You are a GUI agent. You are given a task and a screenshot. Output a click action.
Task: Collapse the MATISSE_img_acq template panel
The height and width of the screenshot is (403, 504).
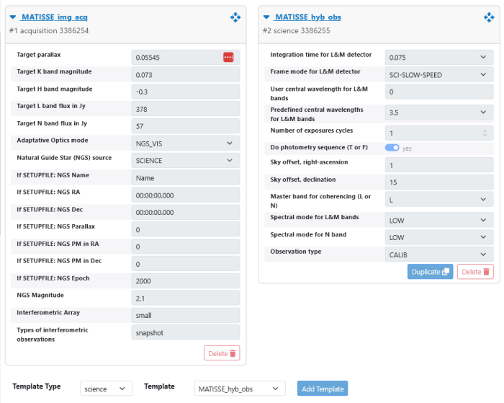pyautogui.click(x=13, y=17)
